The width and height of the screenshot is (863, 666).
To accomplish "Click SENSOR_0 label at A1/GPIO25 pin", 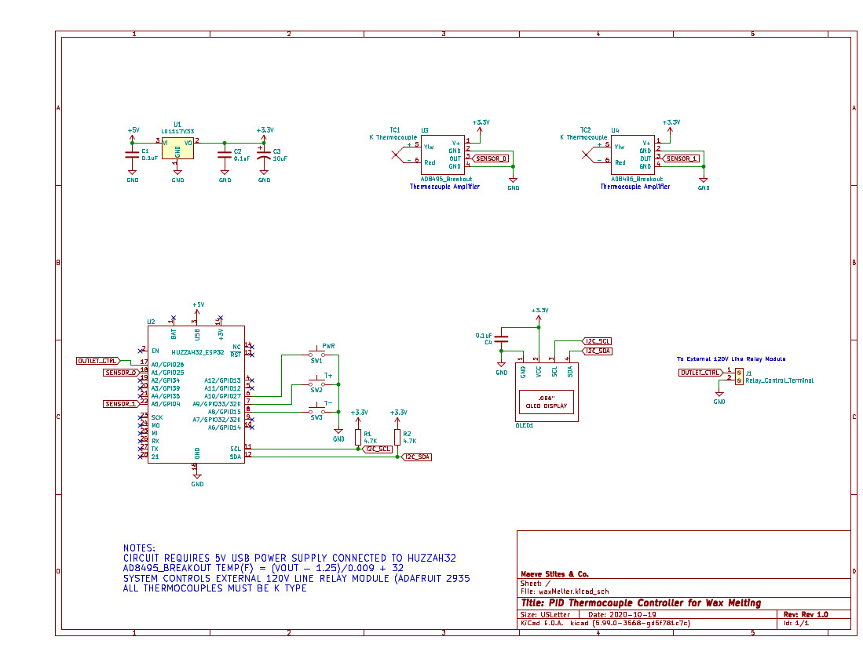I will pos(120,373).
